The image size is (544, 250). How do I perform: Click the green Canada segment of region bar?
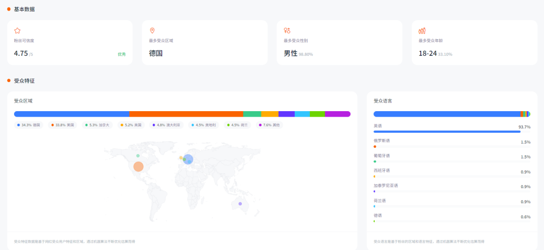[x=252, y=114]
